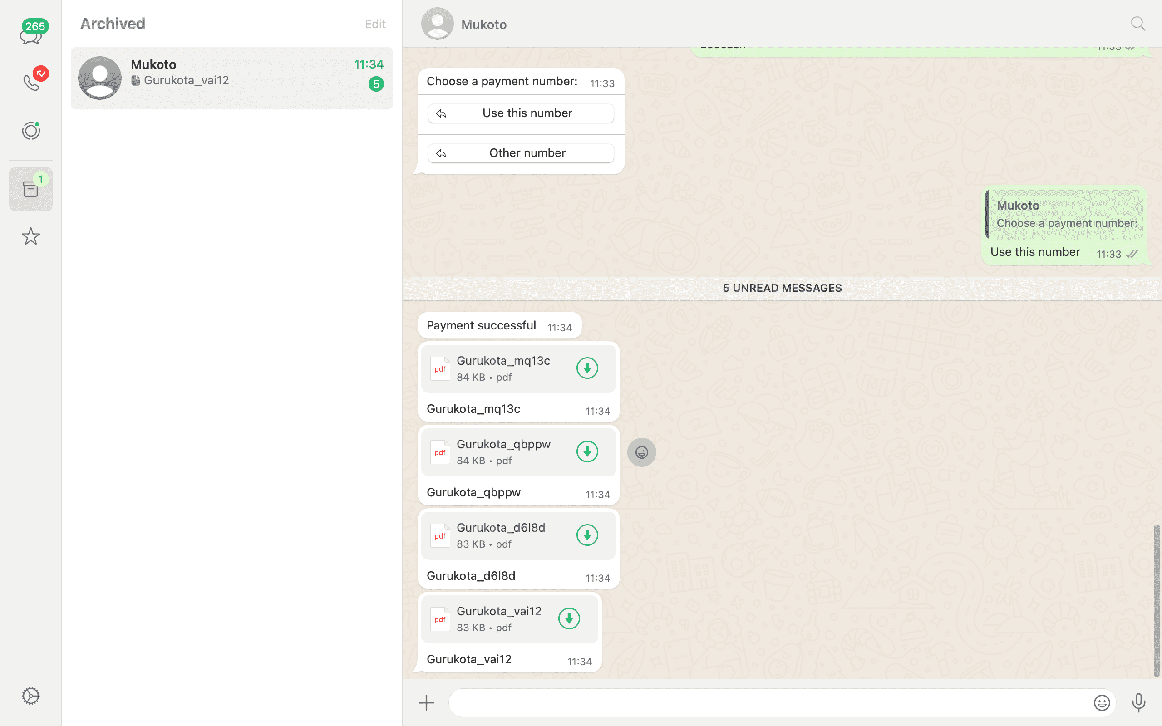Image resolution: width=1162 pixels, height=726 pixels.
Task: Open the Status updates tab
Action: coord(31,131)
